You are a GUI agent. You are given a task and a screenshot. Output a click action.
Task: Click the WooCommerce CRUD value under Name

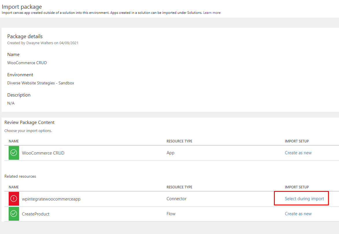tap(27, 63)
